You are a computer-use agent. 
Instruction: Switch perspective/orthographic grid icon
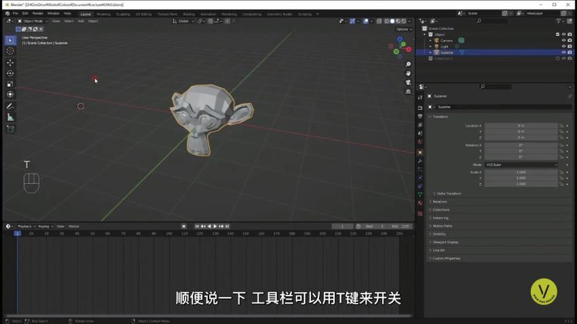coord(408,92)
